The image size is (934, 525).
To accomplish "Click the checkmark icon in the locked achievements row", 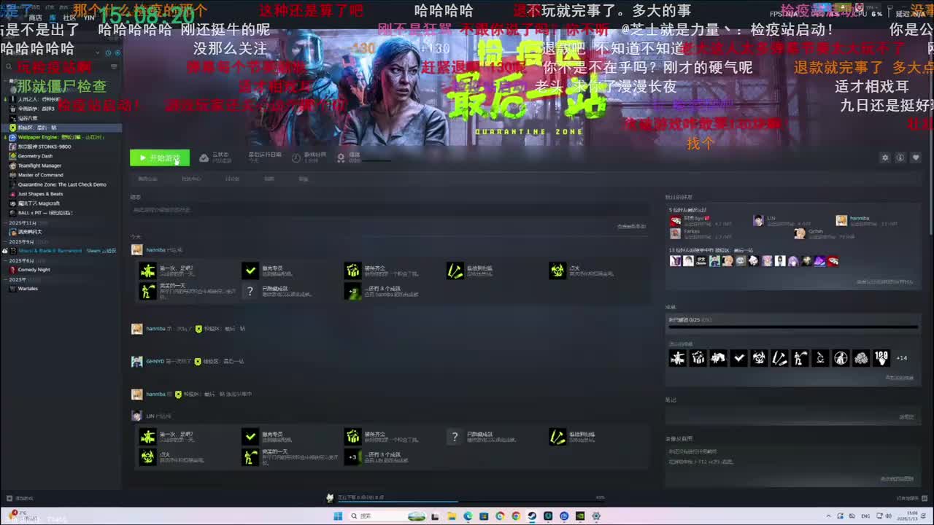I will [x=738, y=358].
